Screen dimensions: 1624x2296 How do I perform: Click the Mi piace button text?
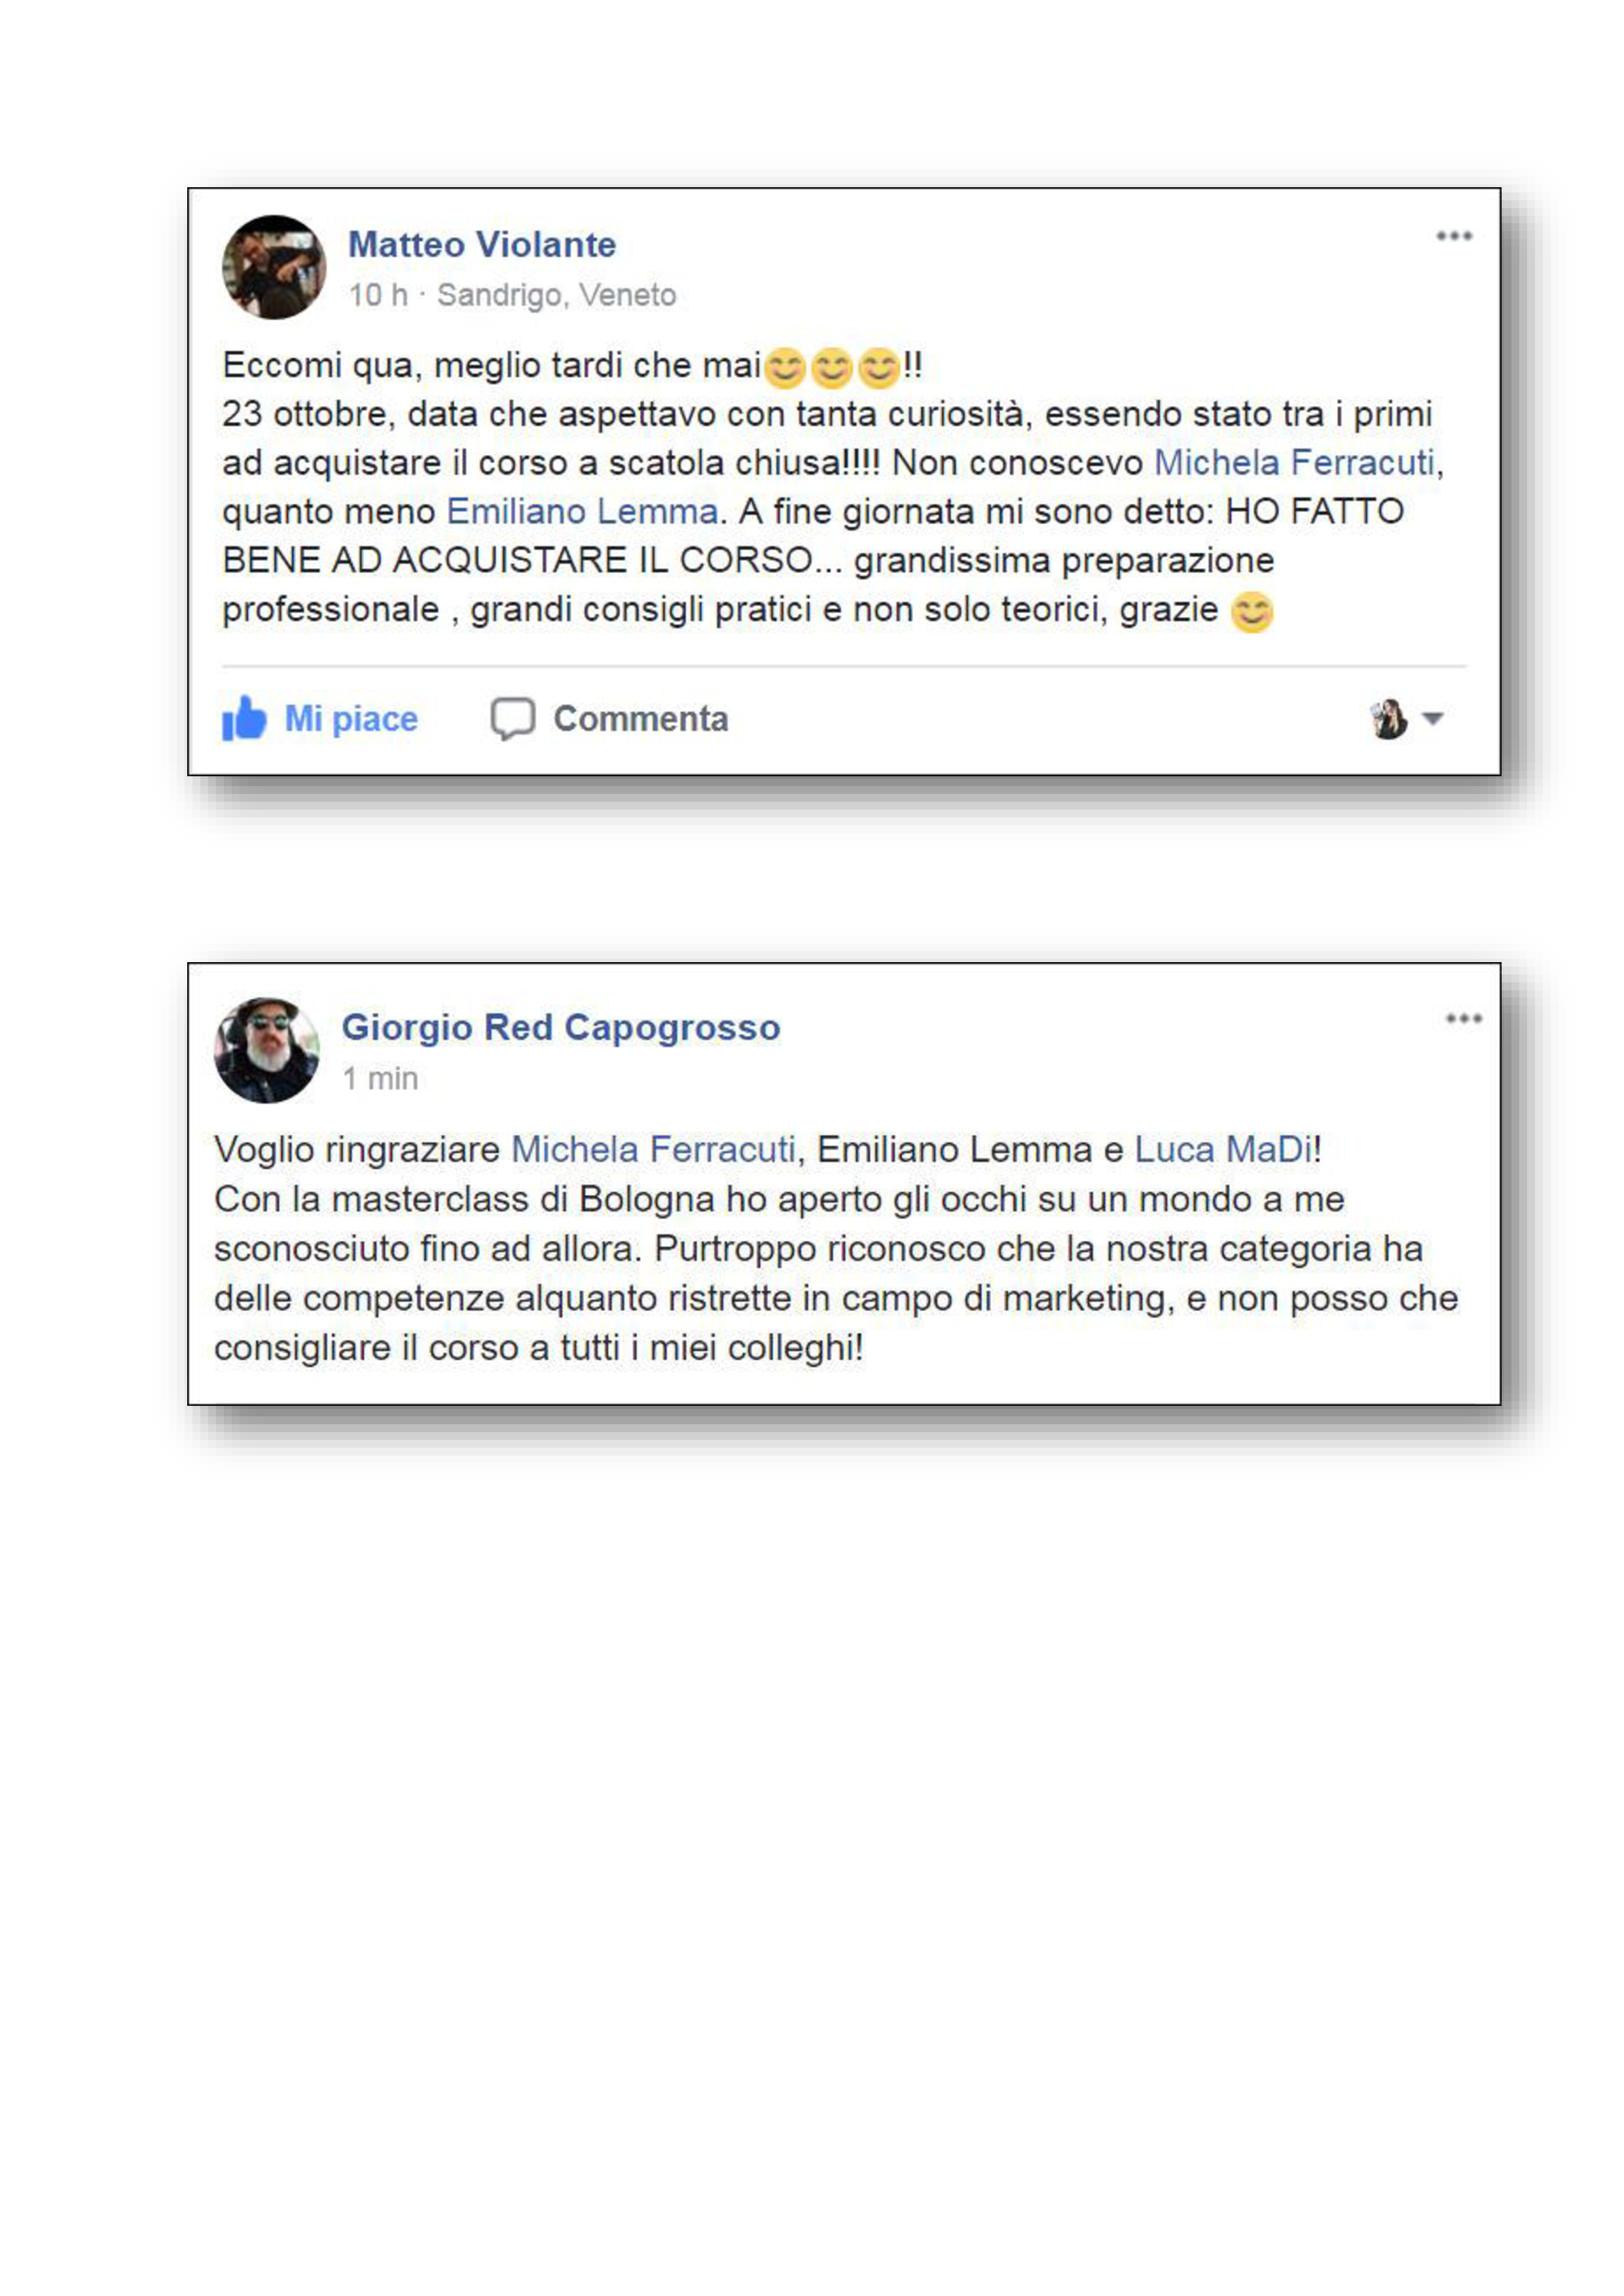tap(351, 718)
